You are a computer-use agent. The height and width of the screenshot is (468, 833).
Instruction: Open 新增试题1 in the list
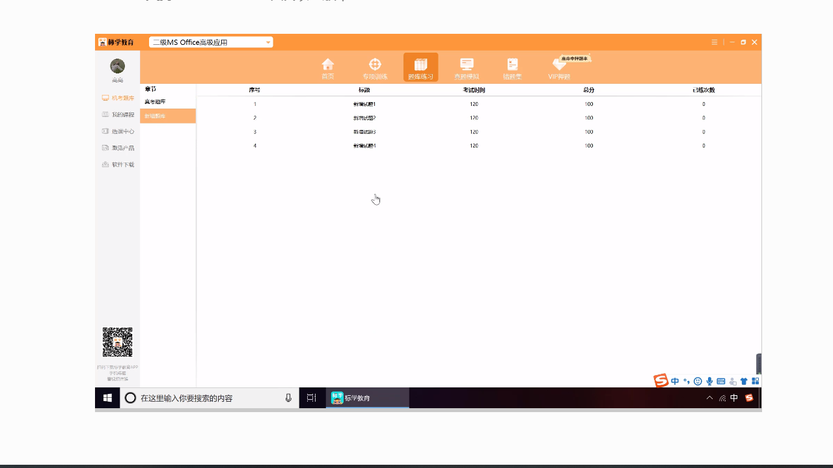364,104
